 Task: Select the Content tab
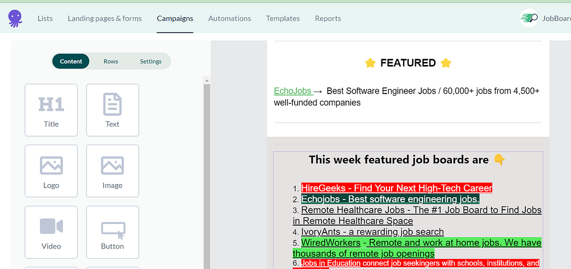(x=71, y=61)
